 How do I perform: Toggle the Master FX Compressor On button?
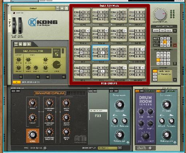coord(158,91)
